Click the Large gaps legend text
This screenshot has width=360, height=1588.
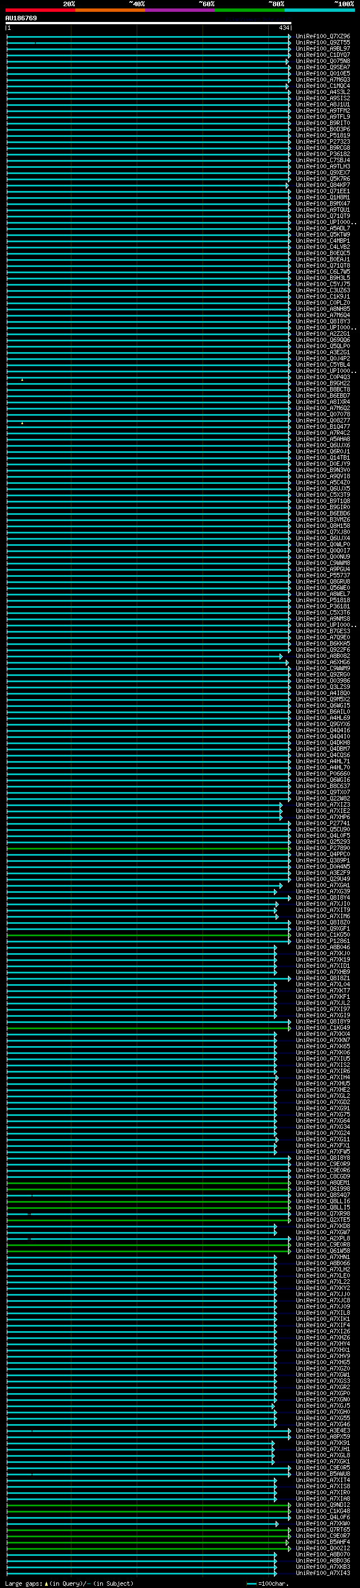tap(69, 1583)
